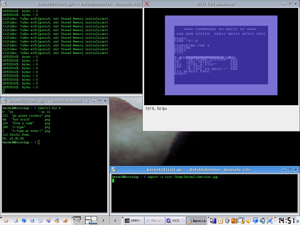Click 'FIVE A SIDE' entry in VICE listing
300x225 pixels.
coord(201,64)
